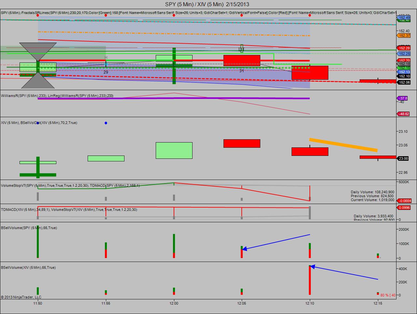Viewport: 417px width, 314px height.
Task: Click the 12:05 time axis label
Action: click(242, 303)
